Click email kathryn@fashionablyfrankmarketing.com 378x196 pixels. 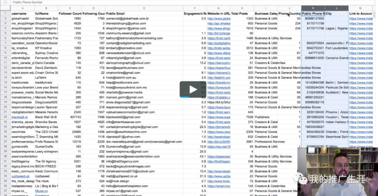click(x=134, y=38)
